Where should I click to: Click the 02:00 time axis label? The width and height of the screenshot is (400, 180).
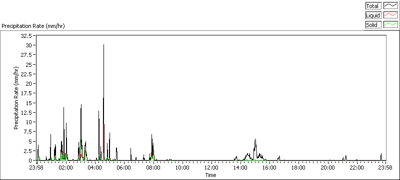click(x=66, y=168)
